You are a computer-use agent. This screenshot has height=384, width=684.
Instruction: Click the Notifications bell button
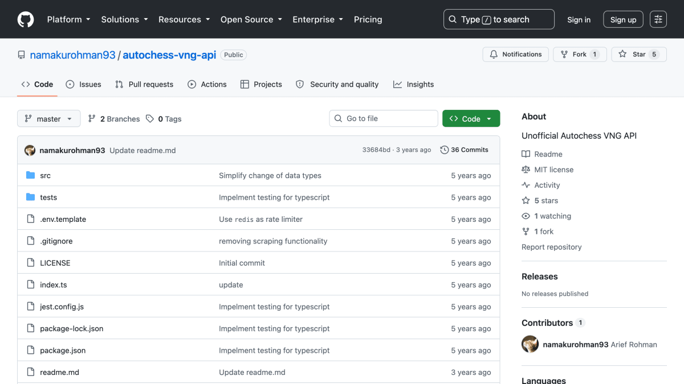[x=516, y=55]
